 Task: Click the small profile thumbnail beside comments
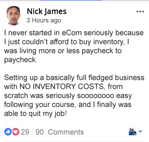click(133, 132)
